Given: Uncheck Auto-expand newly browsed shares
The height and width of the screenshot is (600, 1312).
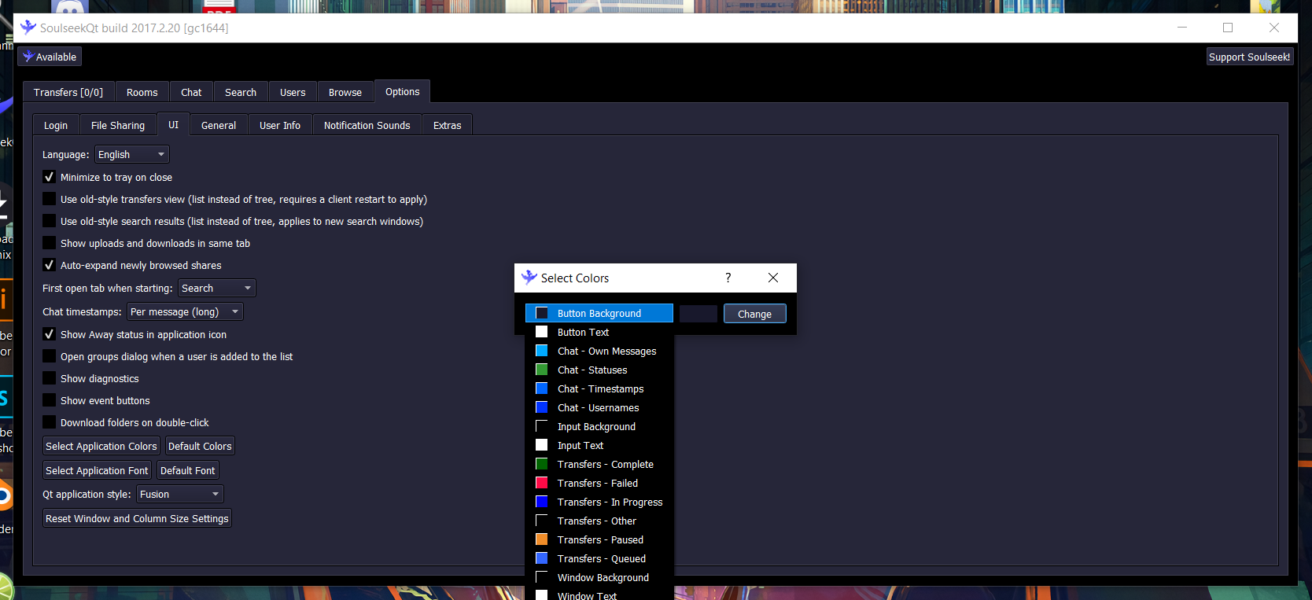Looking at the screenshot, I should click(50, 265).
